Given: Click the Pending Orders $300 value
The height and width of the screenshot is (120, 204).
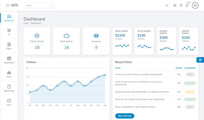Looking at the screenshot, I should point(164,38).
